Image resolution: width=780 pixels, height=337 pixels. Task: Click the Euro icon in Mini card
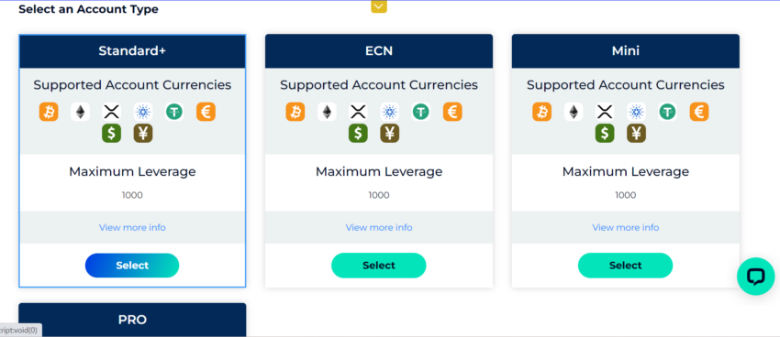point(699,112)
